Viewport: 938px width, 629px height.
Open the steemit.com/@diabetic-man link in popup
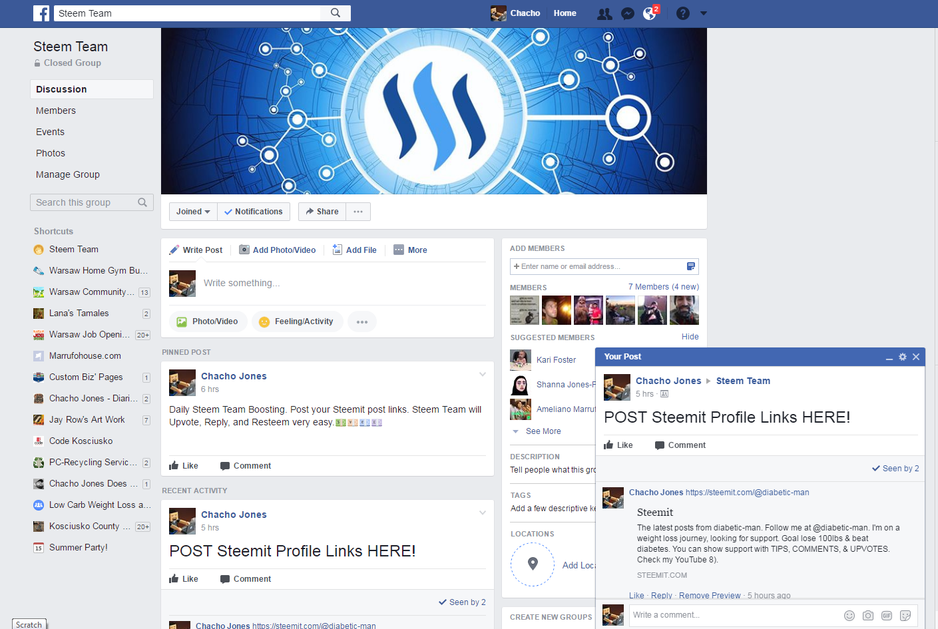tap(748, 493)
